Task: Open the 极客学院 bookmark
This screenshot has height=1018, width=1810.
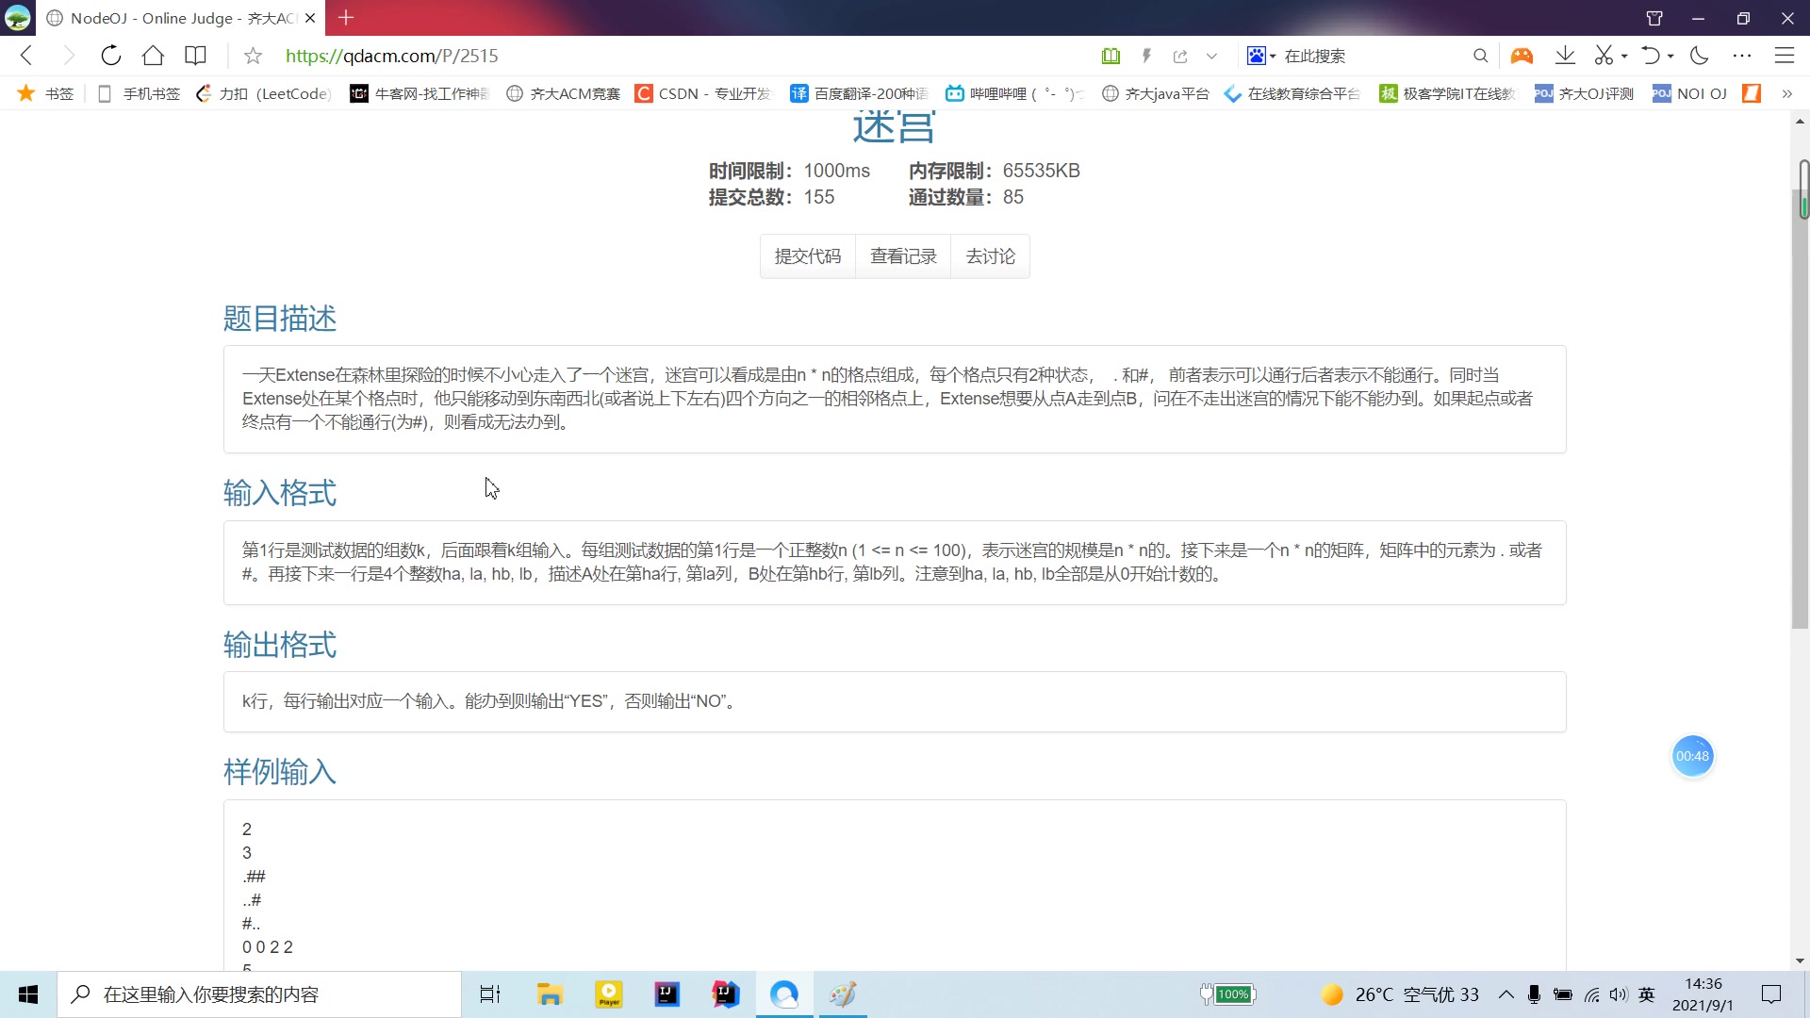Action: pos(1447,93)
